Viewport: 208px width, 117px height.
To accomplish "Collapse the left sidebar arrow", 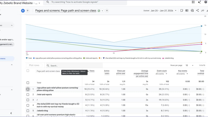I will [x=11, y=113].
